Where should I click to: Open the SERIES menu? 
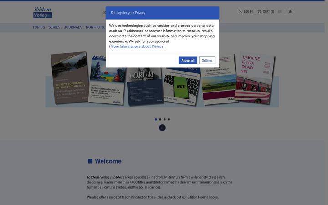(x=54, y=27)
